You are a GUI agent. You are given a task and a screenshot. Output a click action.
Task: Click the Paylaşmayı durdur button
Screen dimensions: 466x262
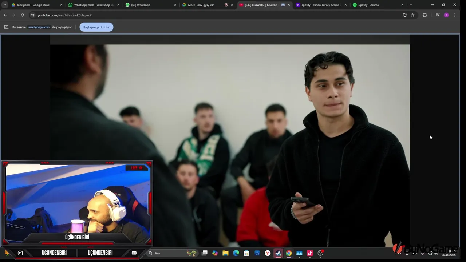coord(96,27)
